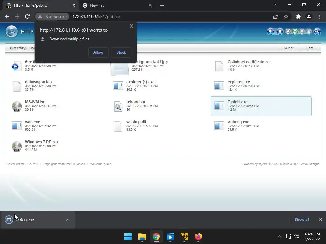Open the Chrome three-dot menu

pos(319,17)
